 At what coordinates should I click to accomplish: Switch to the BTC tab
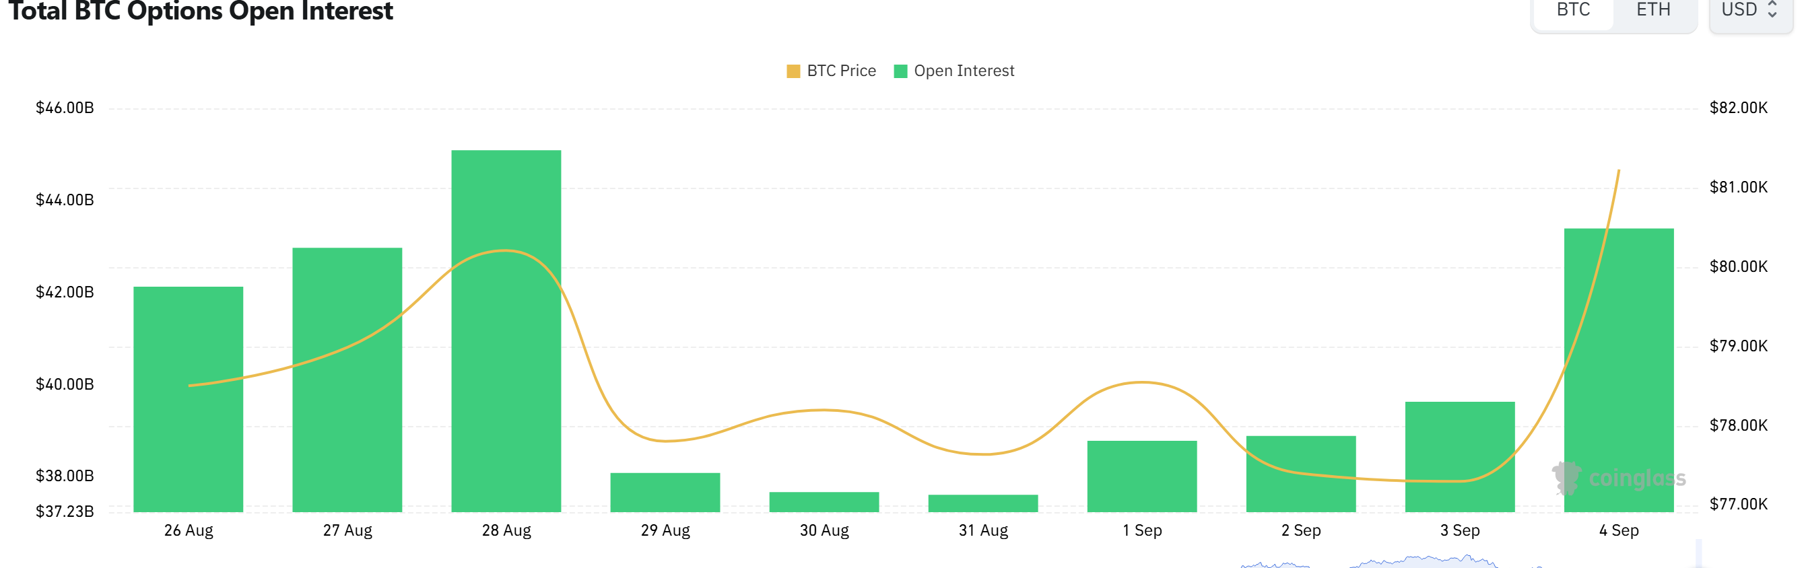coord(1573,11)
